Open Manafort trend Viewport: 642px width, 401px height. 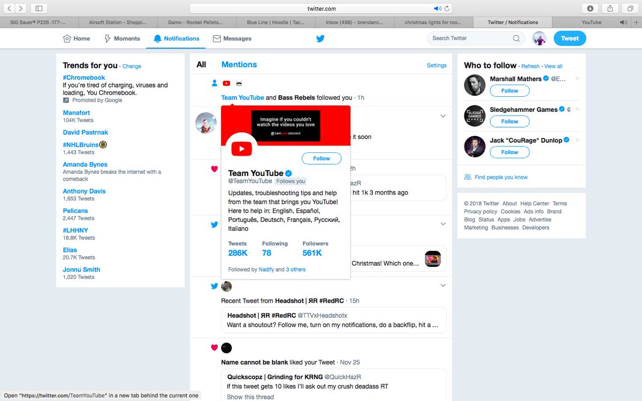77,113
